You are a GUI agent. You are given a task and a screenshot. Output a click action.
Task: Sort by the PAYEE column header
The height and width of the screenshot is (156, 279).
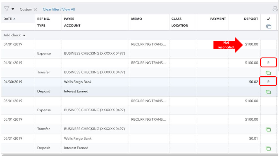click(69, 19)
